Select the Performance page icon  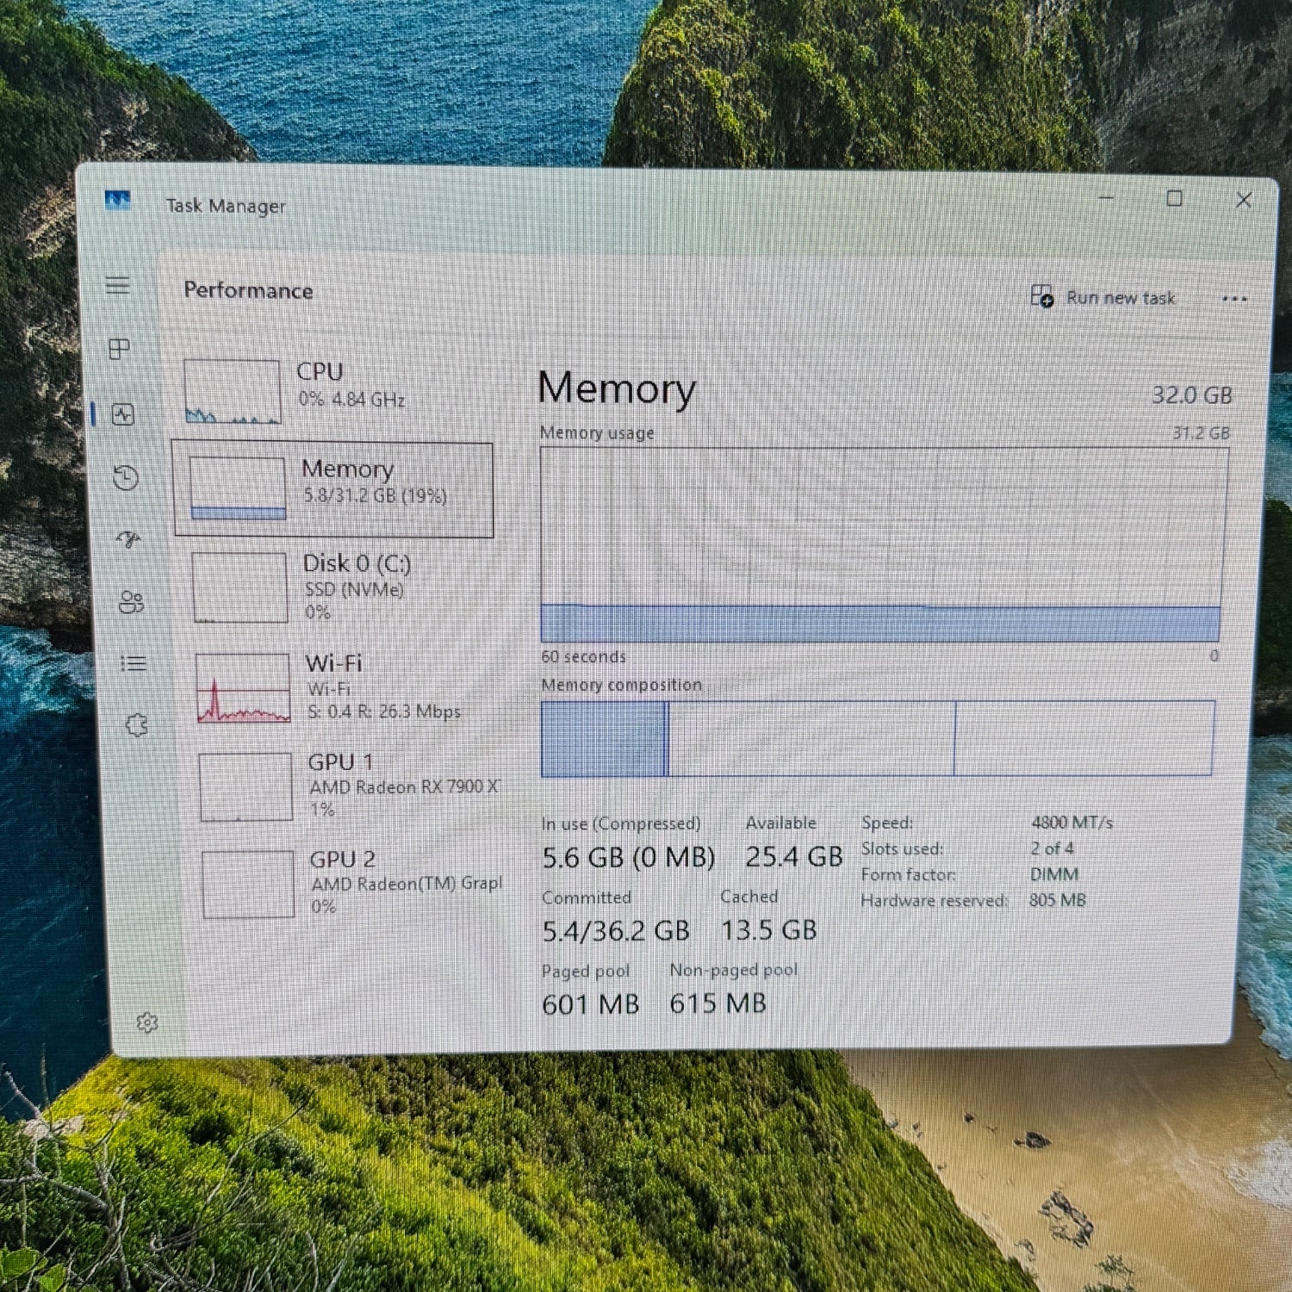coord(123,414)
